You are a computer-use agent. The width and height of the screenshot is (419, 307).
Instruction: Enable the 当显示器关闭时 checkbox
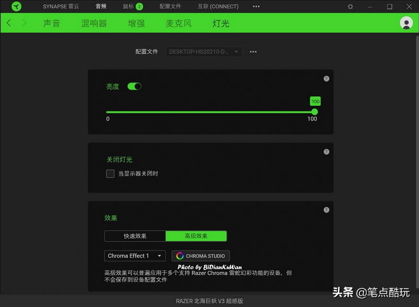[111, 173]
